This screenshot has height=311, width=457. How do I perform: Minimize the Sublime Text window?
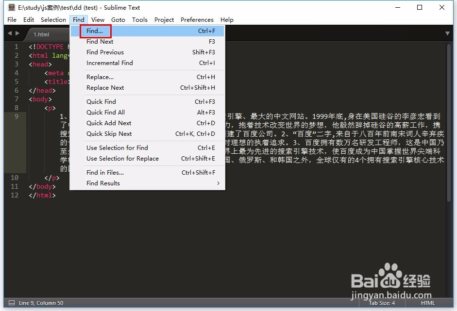[398, 7]
